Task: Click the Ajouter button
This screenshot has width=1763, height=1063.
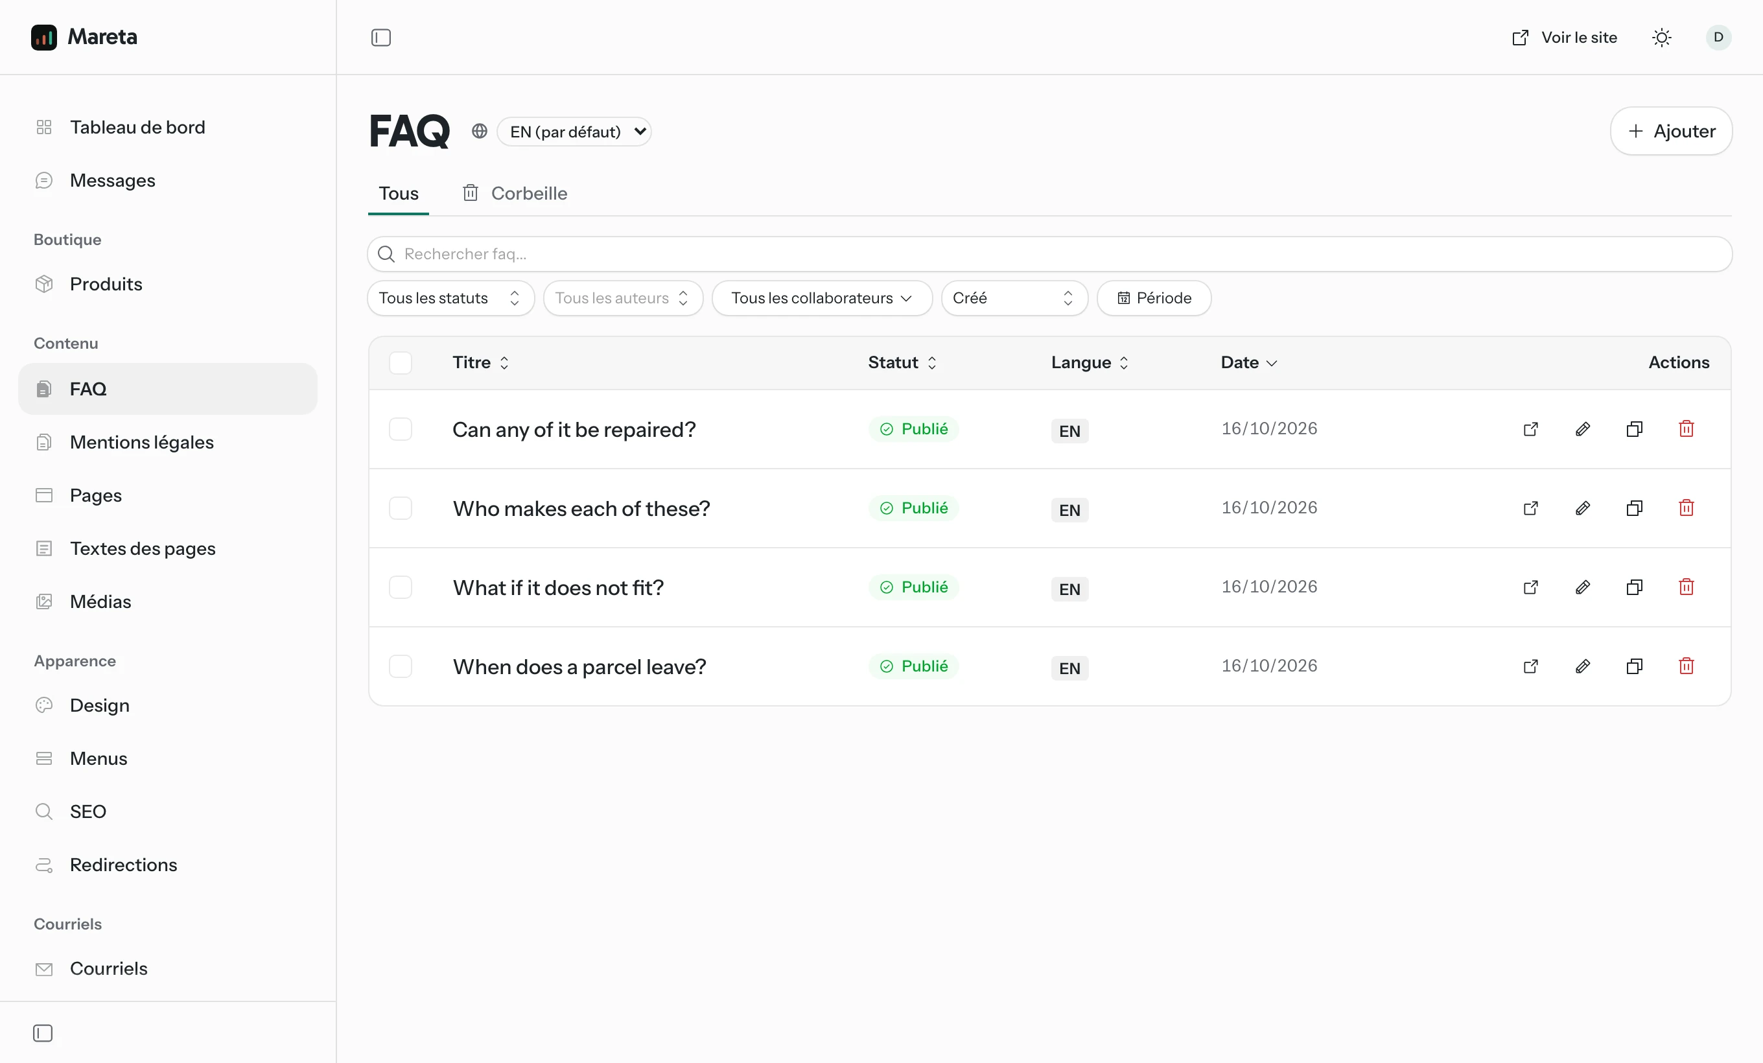Action: click(x=1671, y=131)
